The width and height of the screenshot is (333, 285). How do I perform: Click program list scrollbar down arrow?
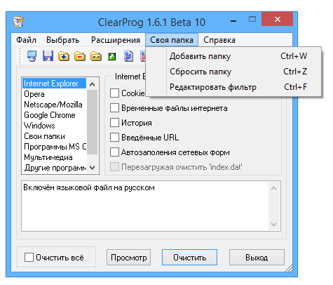92,168
